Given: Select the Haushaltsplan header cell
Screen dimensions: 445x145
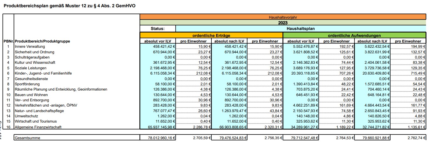Looking at the screenshot, I should 301,29.
